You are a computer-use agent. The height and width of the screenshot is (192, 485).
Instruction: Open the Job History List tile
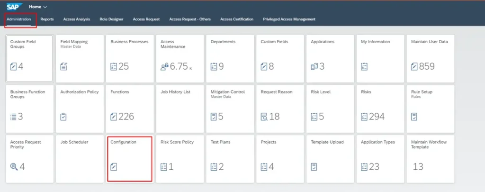coord(179,110)
